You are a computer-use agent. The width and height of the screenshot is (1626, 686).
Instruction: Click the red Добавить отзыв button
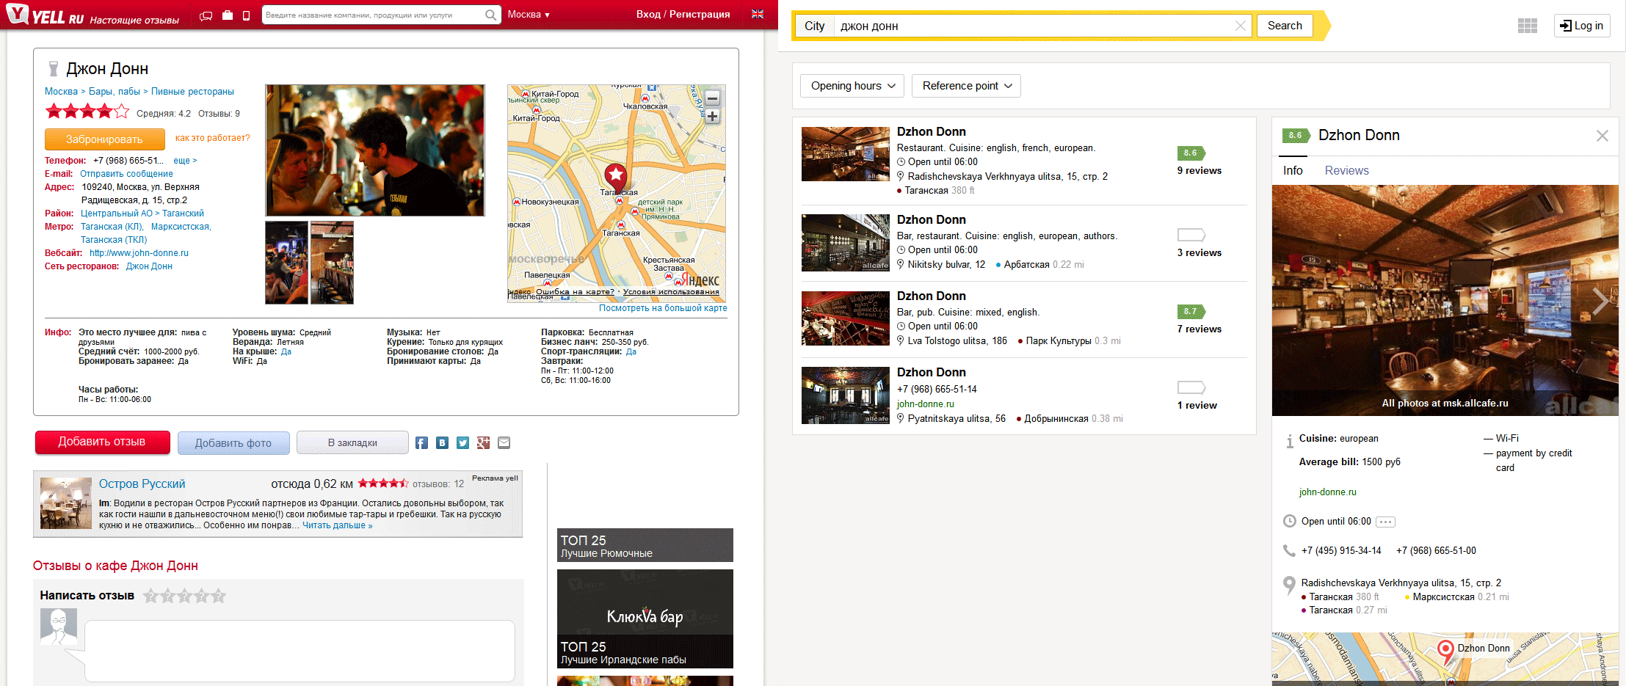pos(102,442)
